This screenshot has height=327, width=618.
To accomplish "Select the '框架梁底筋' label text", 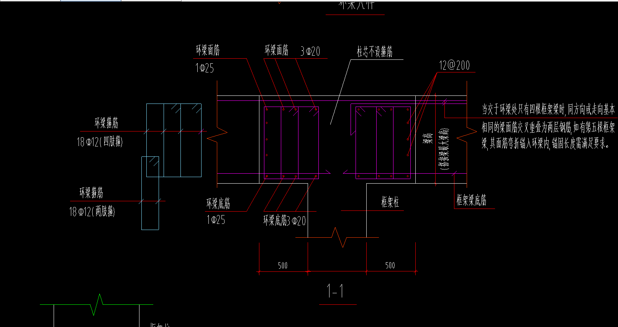I will coord(471,200).
